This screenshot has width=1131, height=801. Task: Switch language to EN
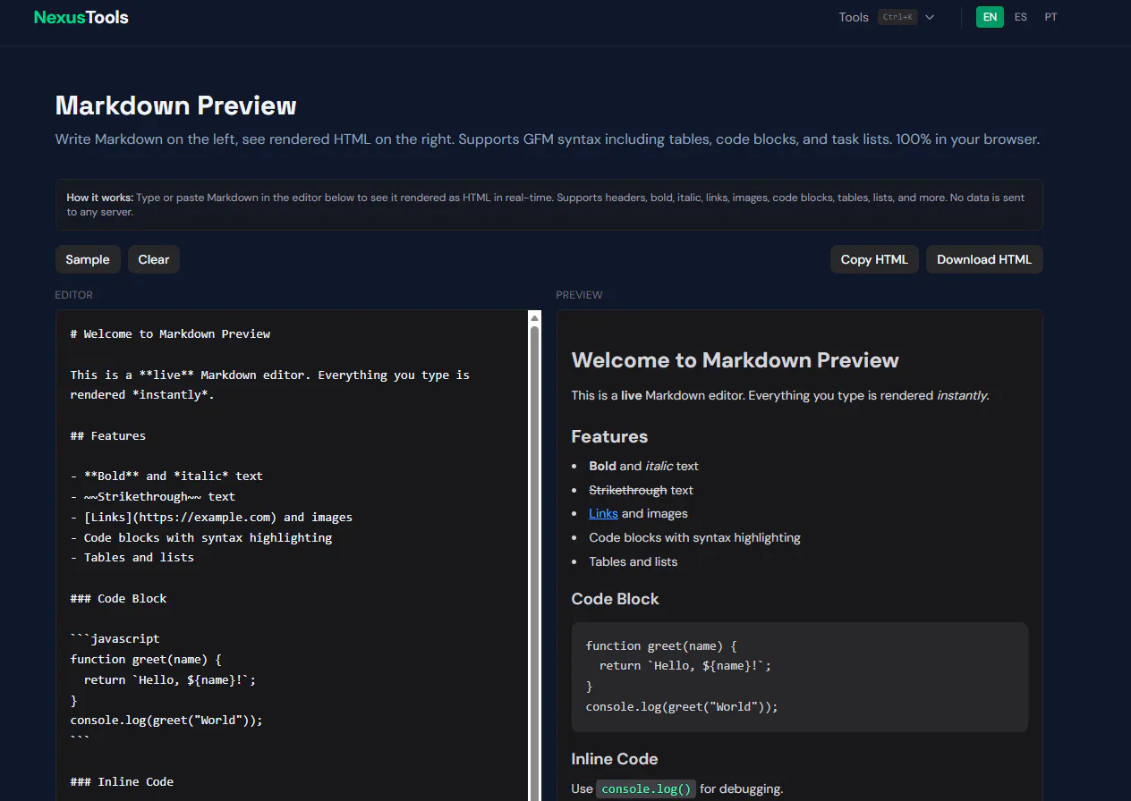coord(990,17)
